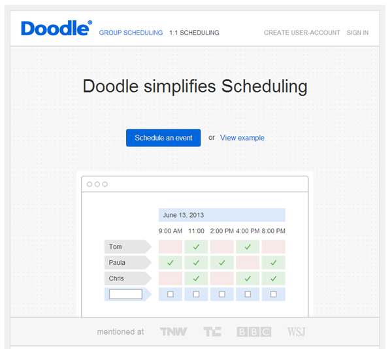This screenshot has width=392, height=349.
Task: Click the Schedule an event button
Action: tap(163, 138)
